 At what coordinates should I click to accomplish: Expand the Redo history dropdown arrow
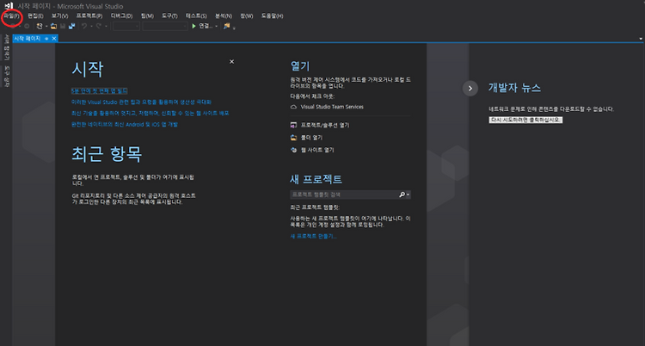coord(106,26)
